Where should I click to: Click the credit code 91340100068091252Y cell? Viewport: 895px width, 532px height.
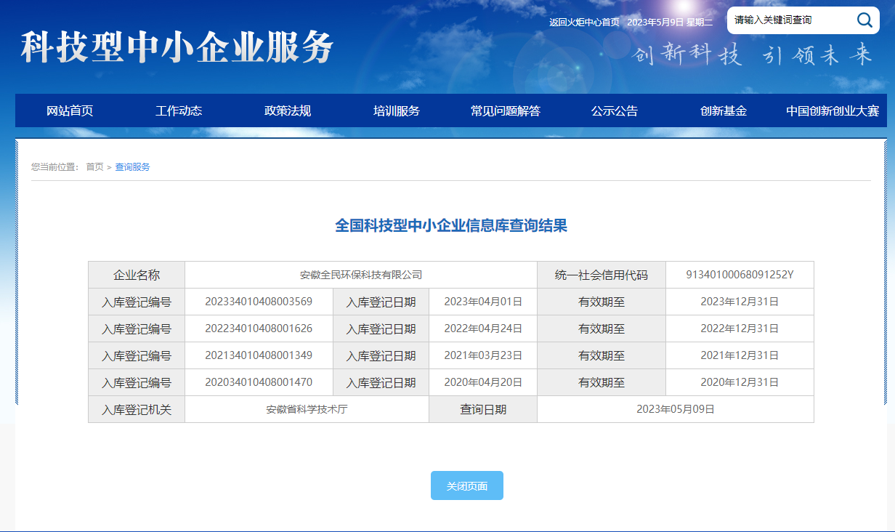pyautogui.click(x=740, y=275)
